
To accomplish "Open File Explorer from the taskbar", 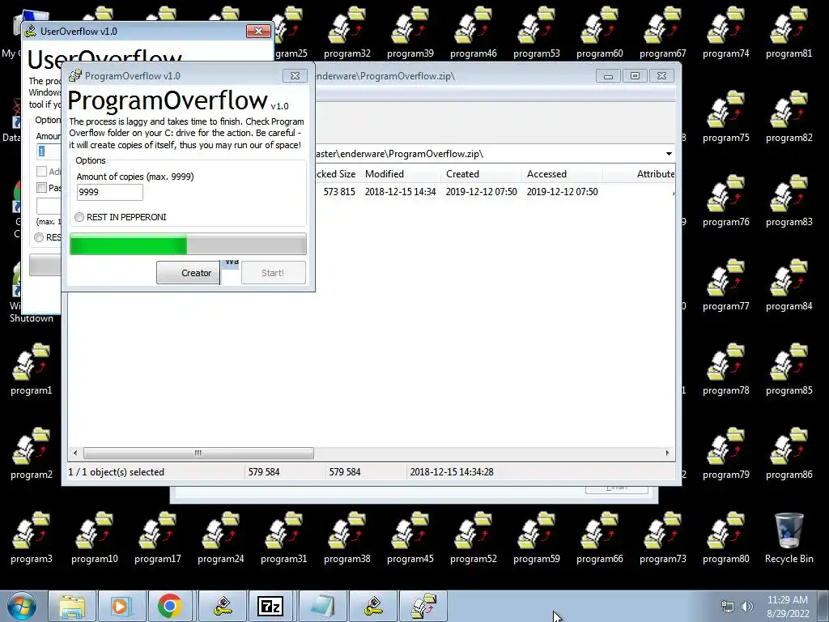I will (x=72, y=606).
